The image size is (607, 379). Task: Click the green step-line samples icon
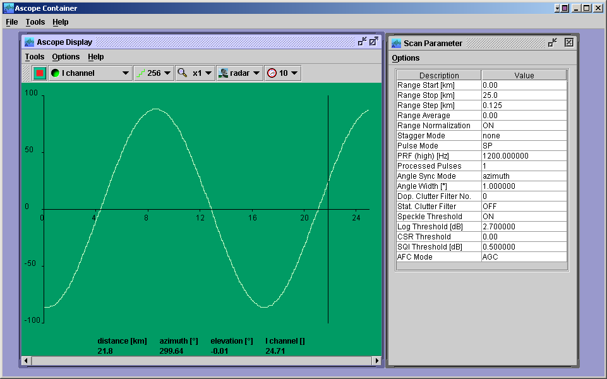[140, 73]
